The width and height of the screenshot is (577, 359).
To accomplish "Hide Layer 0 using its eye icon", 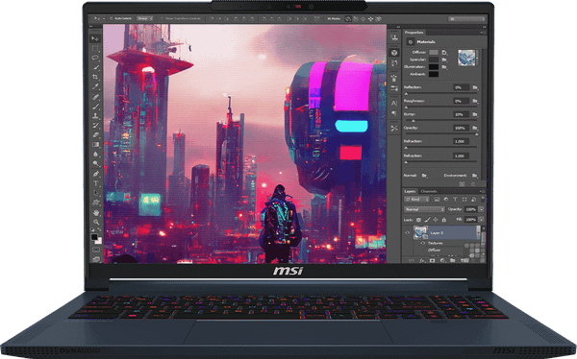I will click(408, 232).
